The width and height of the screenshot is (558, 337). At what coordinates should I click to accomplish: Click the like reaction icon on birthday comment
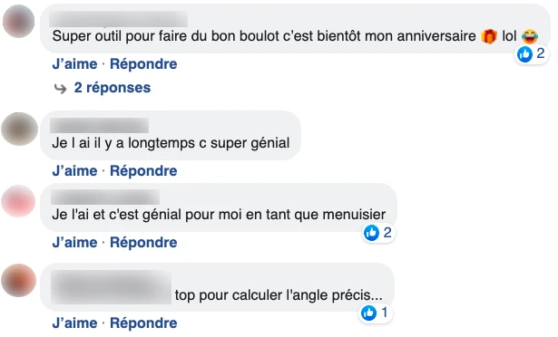(524, 54)
